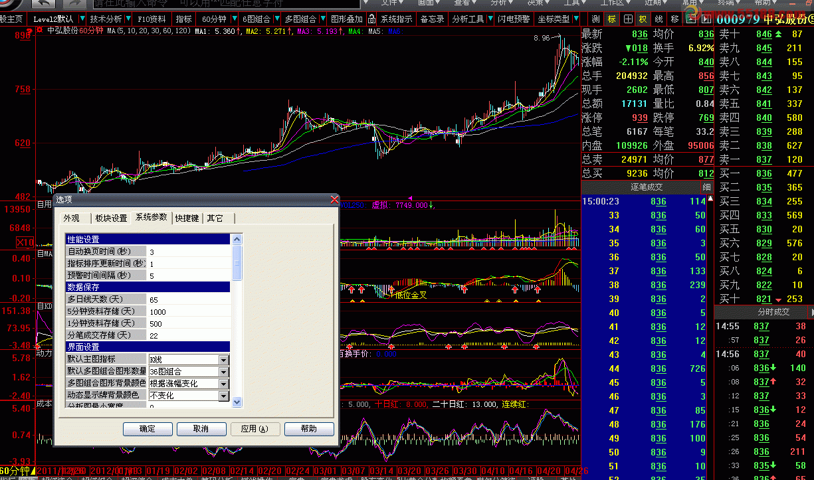Edit 分笔成交存储 value 22

point(188,336)
